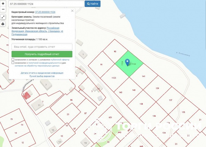The width and height of the screenshot is (206, 147).
Task: Zoom in the map with plus button
Action: [x=3, y=4]
